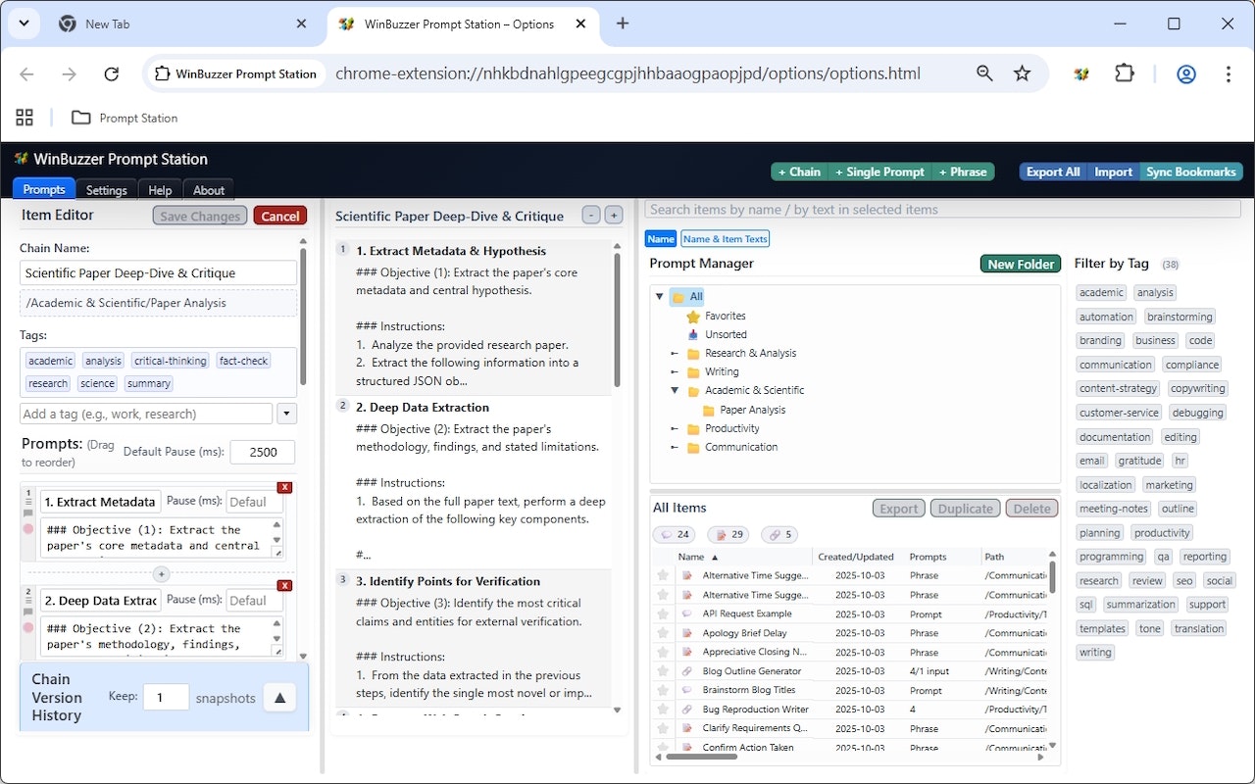Collapse the All folder tree
The height and width of the screenshot is (784, 1255).
point(660,296)
